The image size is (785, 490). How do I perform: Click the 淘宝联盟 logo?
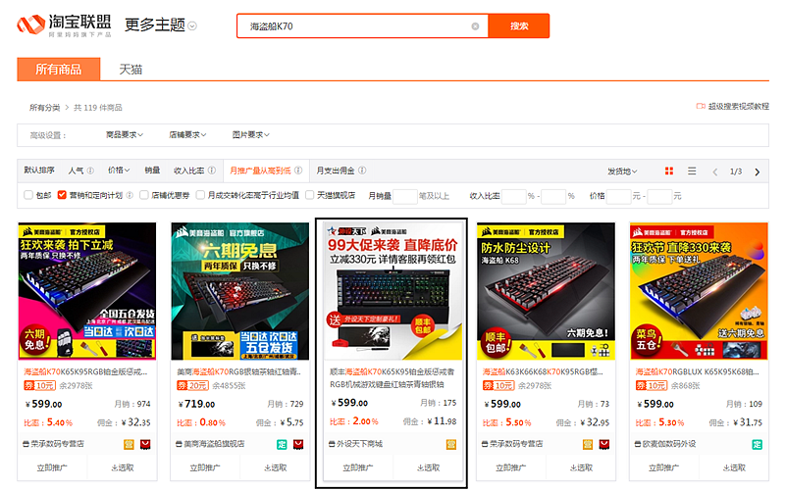click(x=64, y=25)
